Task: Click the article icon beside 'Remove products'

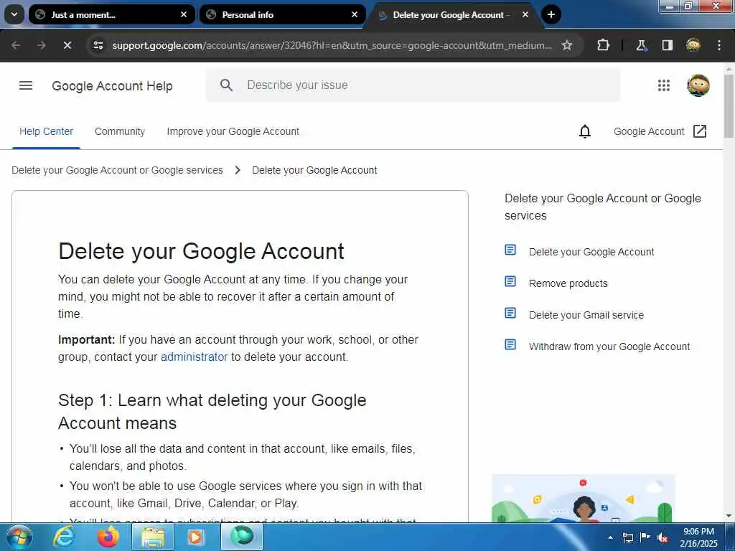Action: (x=510, y=281)
